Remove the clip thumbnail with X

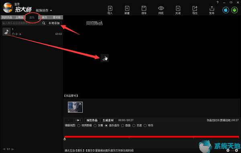80,104
